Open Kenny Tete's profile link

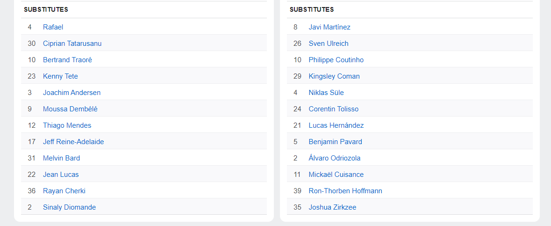[60, 76]
